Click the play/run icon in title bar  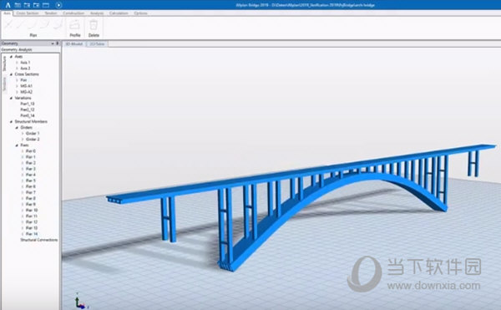pos(58,5)
